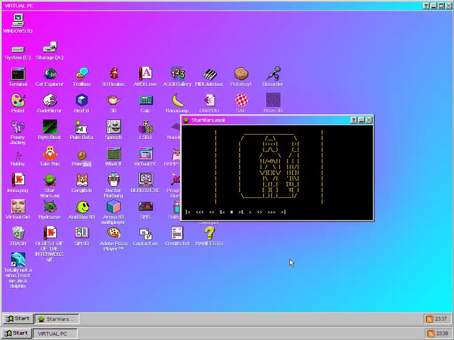
Task: Open the Virtual Girl icon
Action: [x=18, y=207]
